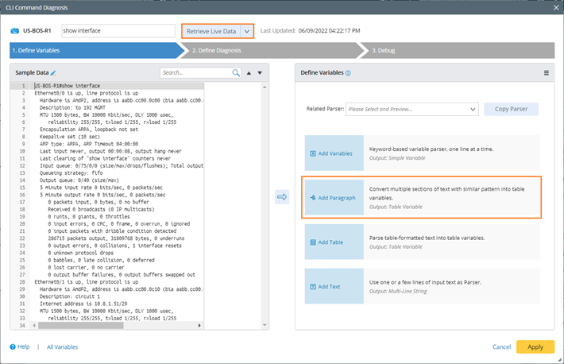Open the Define Variables hamburger menu
Viewport: 564px width, 364px height.
click(x=546, y=73)
